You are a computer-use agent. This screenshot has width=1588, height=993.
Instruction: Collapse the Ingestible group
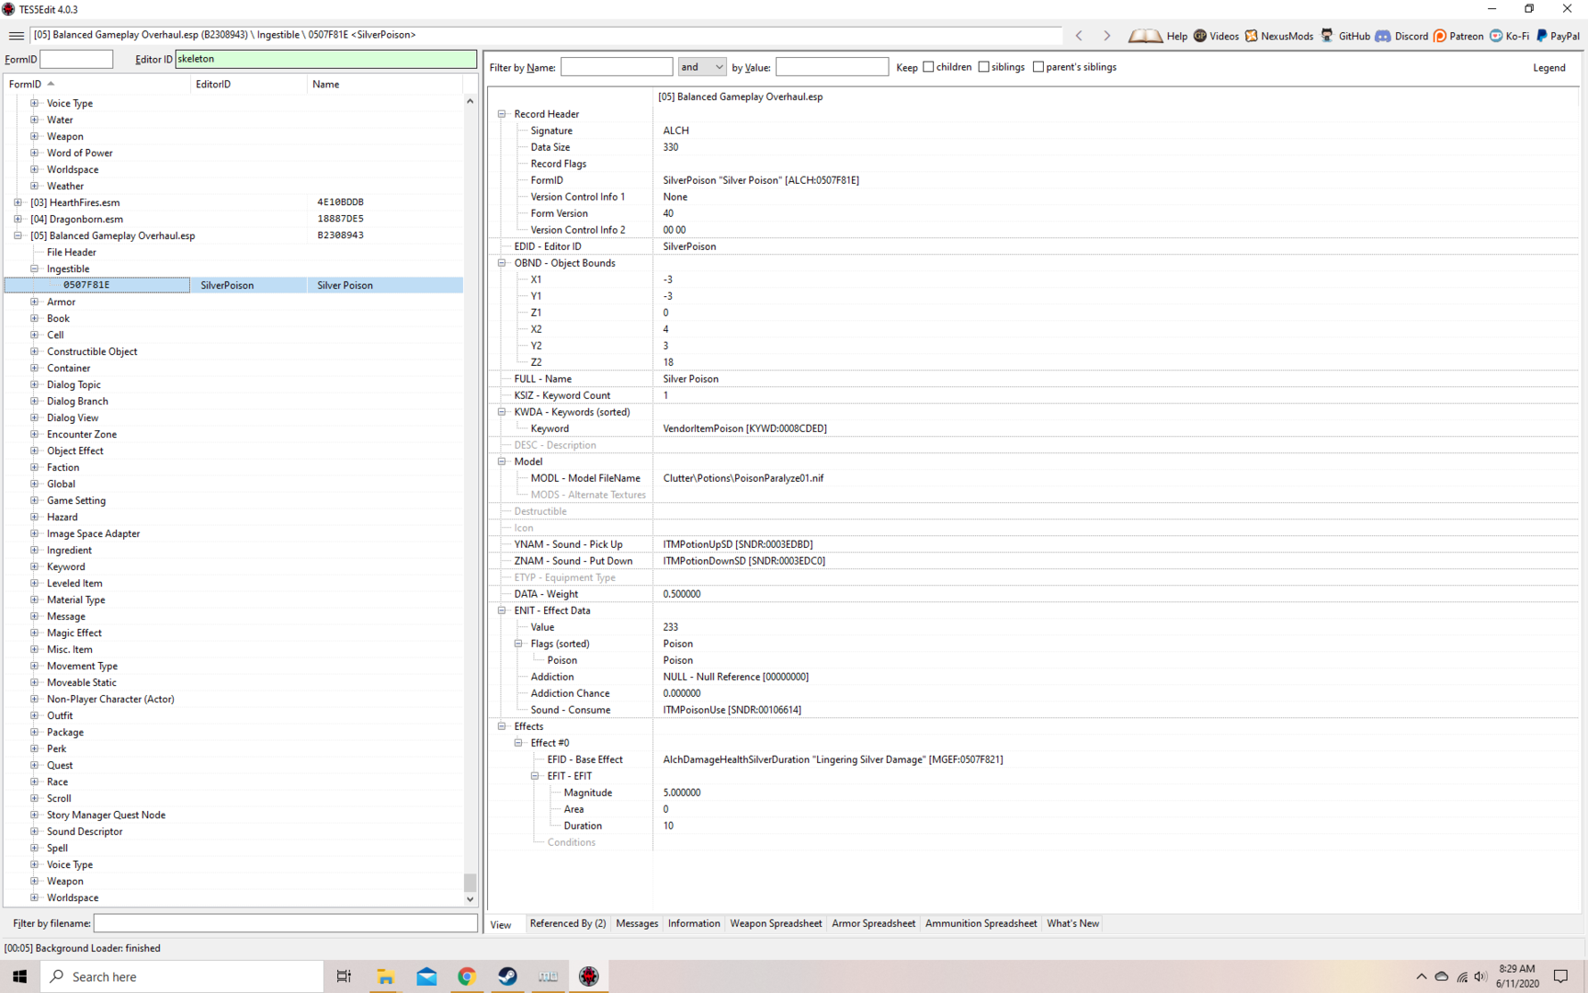point(34,268)
